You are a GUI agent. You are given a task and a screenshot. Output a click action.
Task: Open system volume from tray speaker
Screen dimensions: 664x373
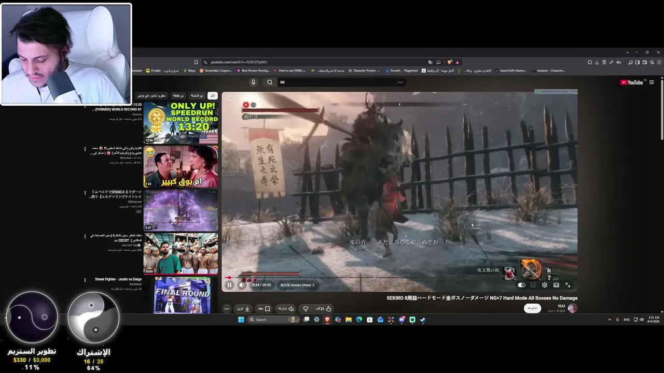point(641,320)
